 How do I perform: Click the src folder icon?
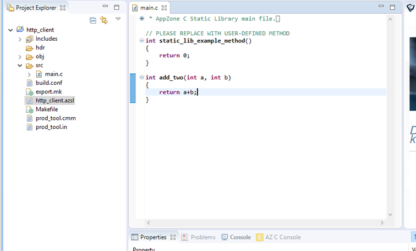point(29,66)
